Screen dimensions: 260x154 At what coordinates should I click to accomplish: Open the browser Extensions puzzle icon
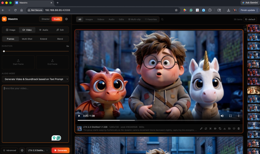pos(210,10)
